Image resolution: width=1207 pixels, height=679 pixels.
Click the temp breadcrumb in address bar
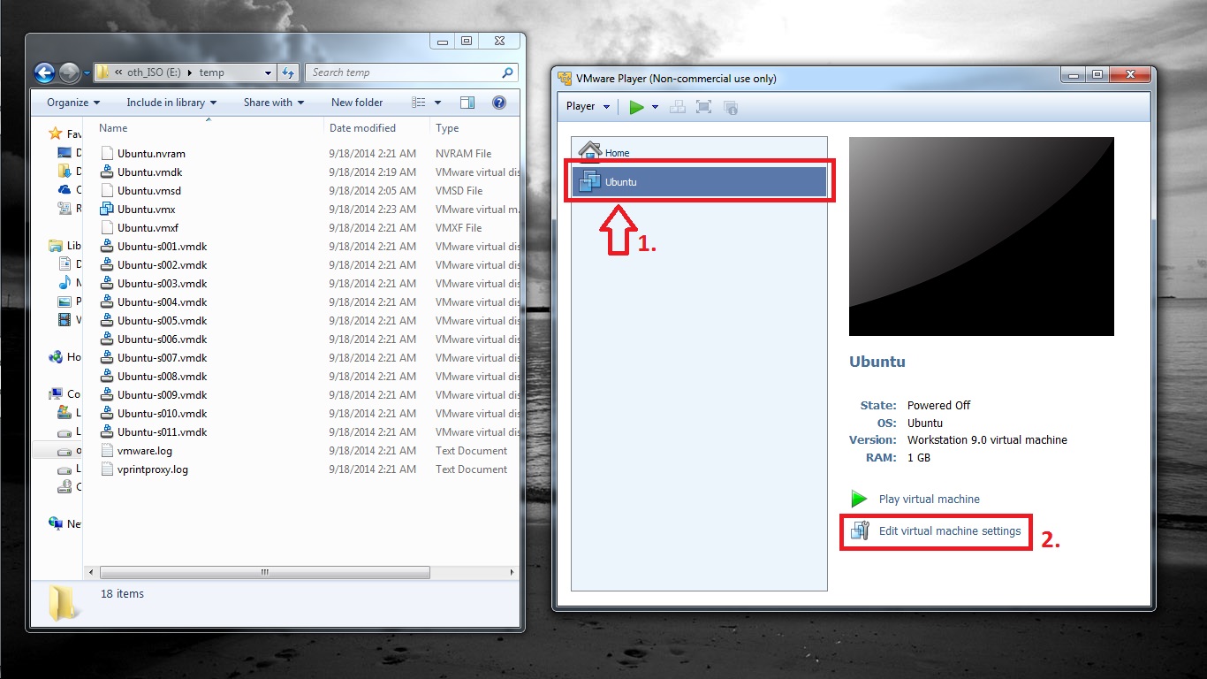[x=211, y=72]
